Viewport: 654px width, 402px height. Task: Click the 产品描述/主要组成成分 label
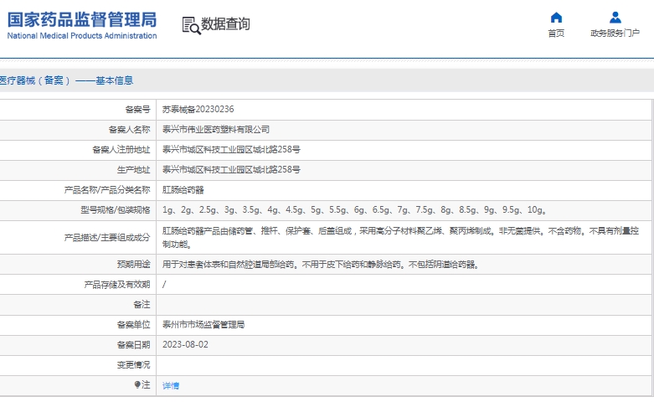click(107, 238)
